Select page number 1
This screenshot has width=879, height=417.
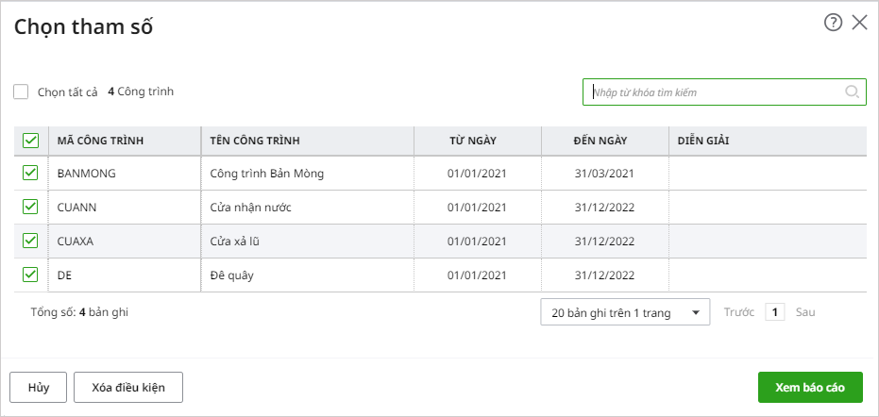click(774, 312)
